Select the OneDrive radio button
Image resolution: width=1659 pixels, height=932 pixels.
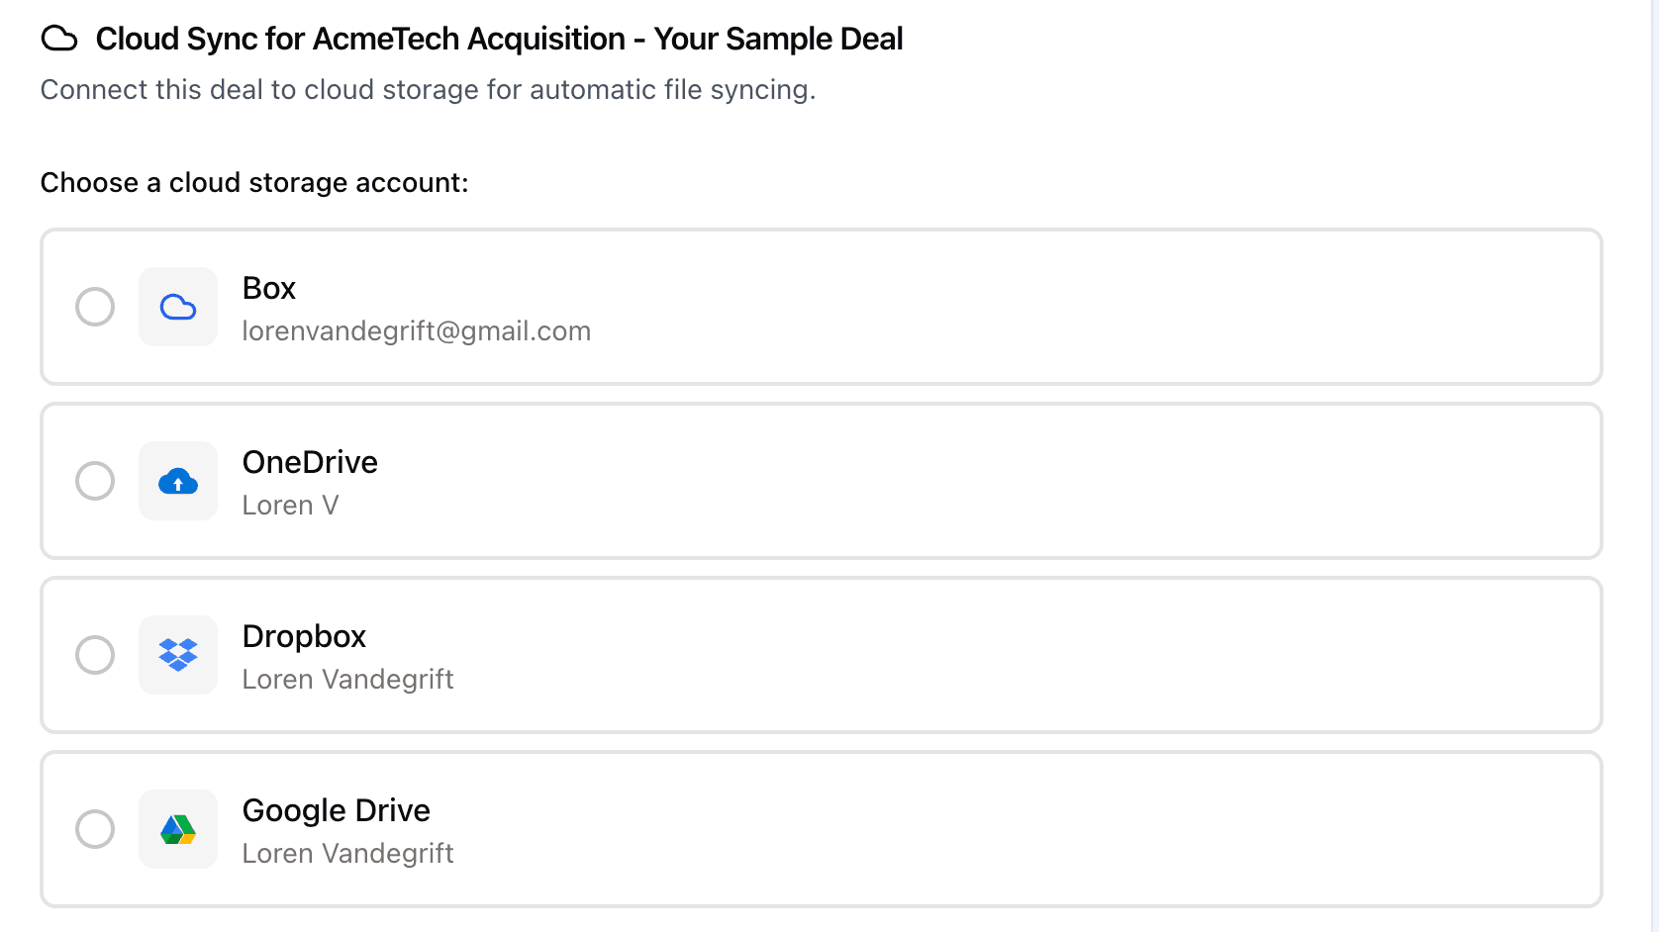95,481
